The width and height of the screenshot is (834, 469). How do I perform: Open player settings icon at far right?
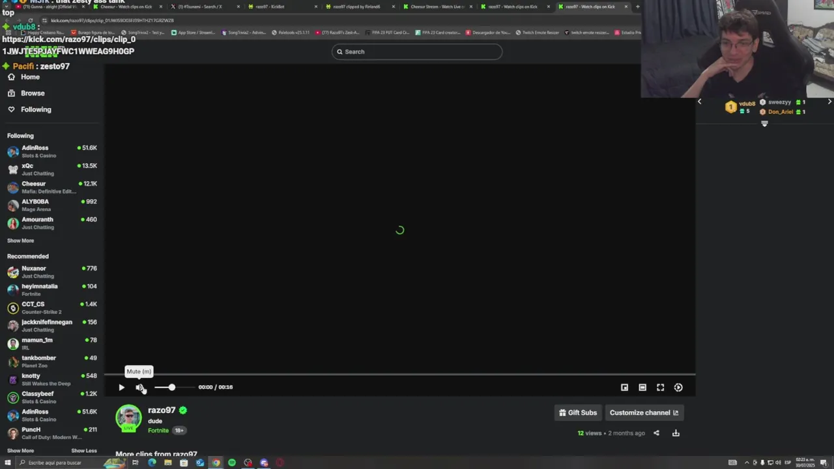678,388
